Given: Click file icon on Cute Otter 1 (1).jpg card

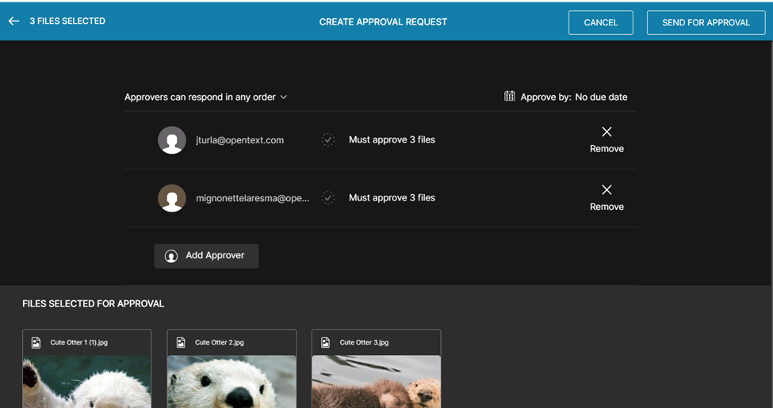Looking at the screenshot, I should (x=36, y=342).
